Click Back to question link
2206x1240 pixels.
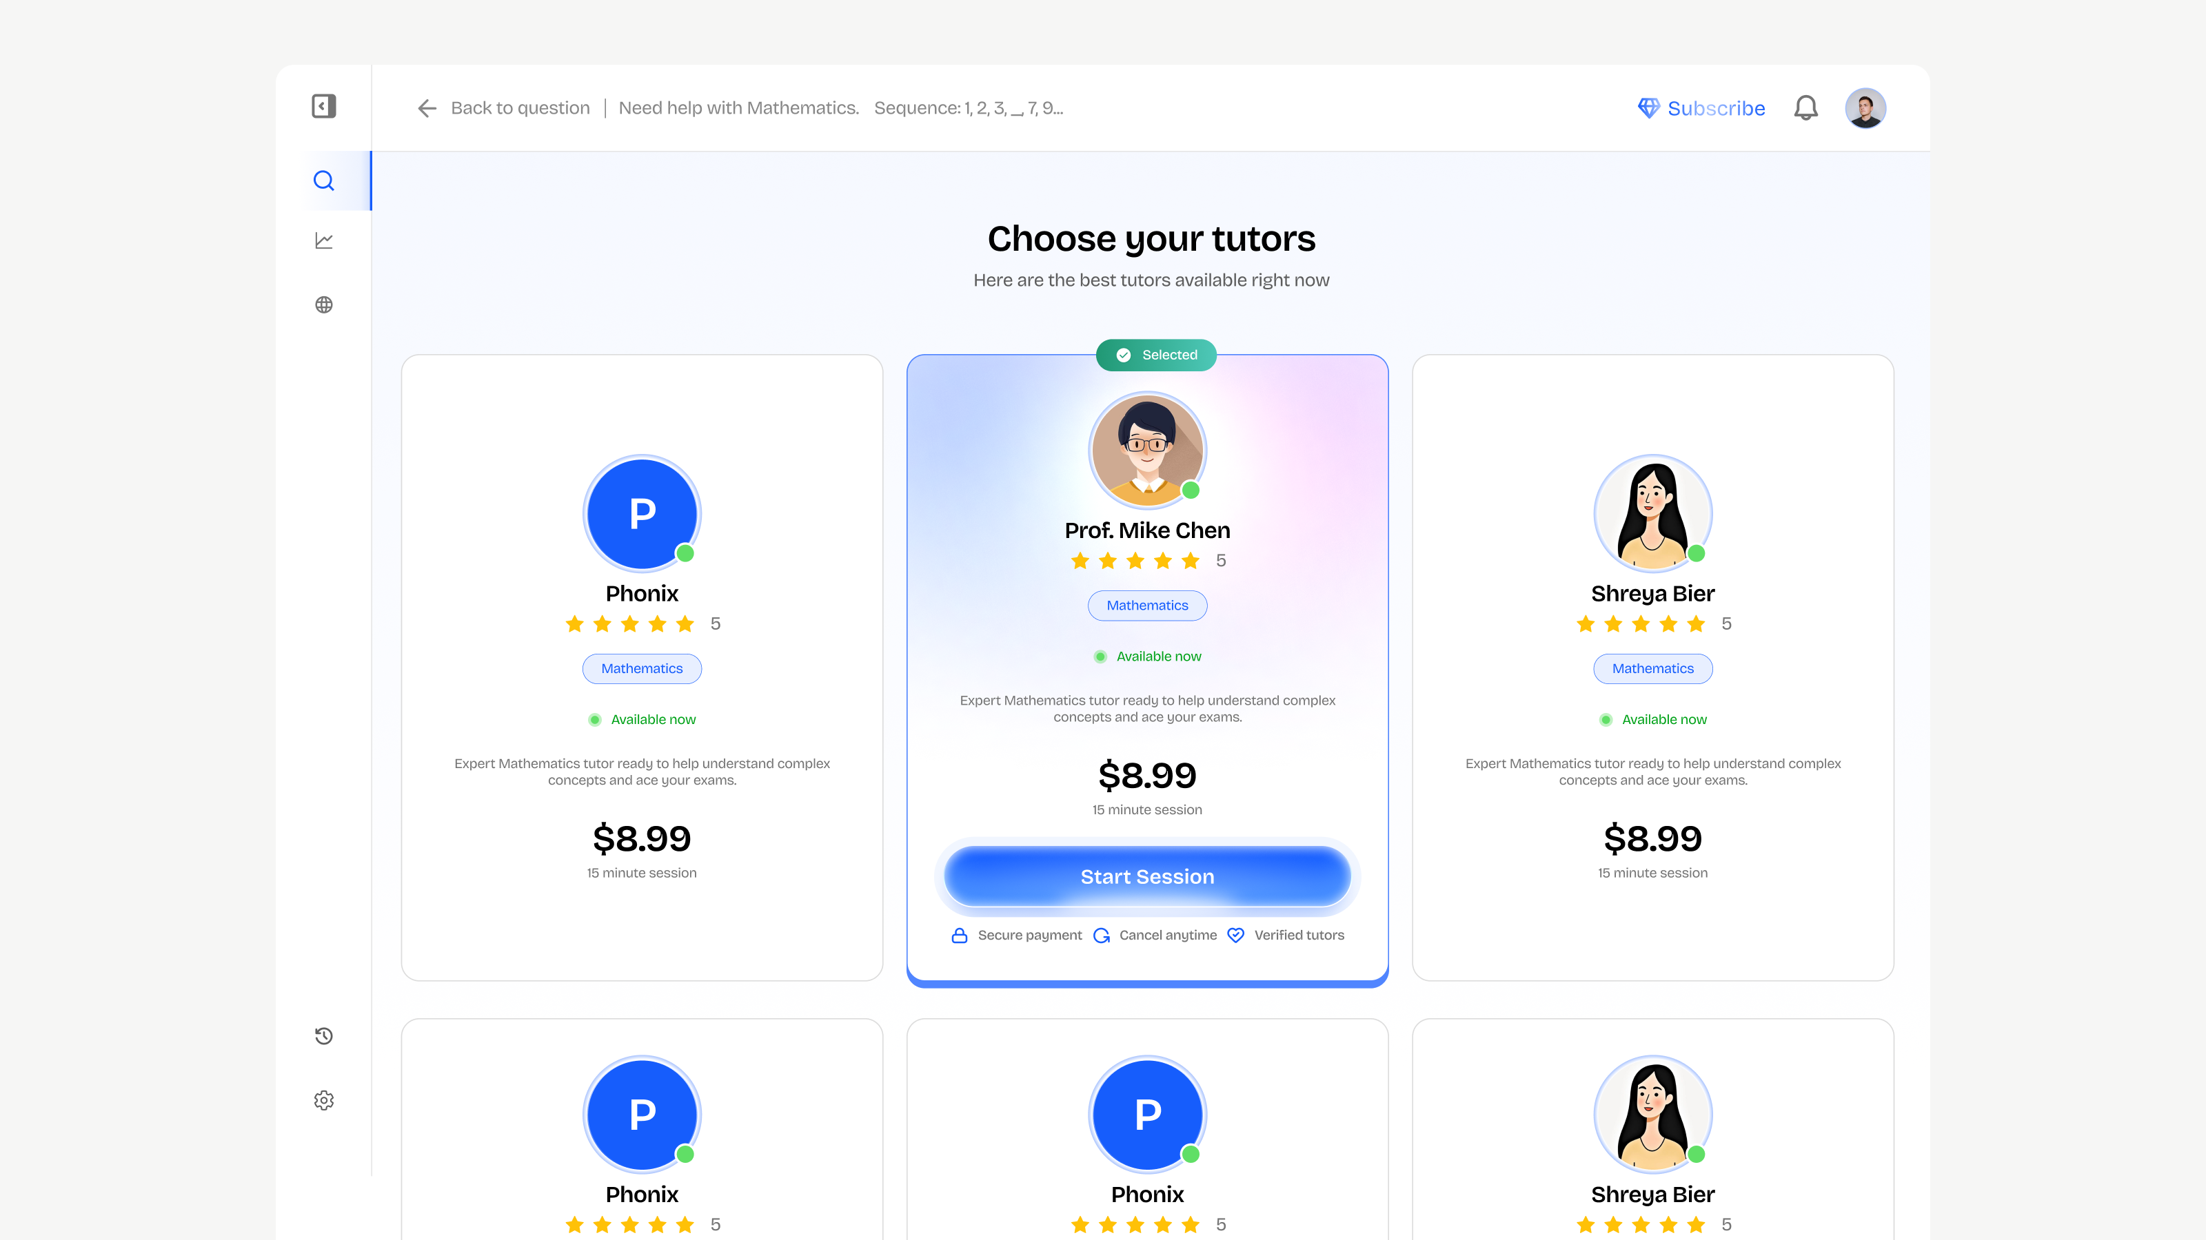(x=520, y=108)
